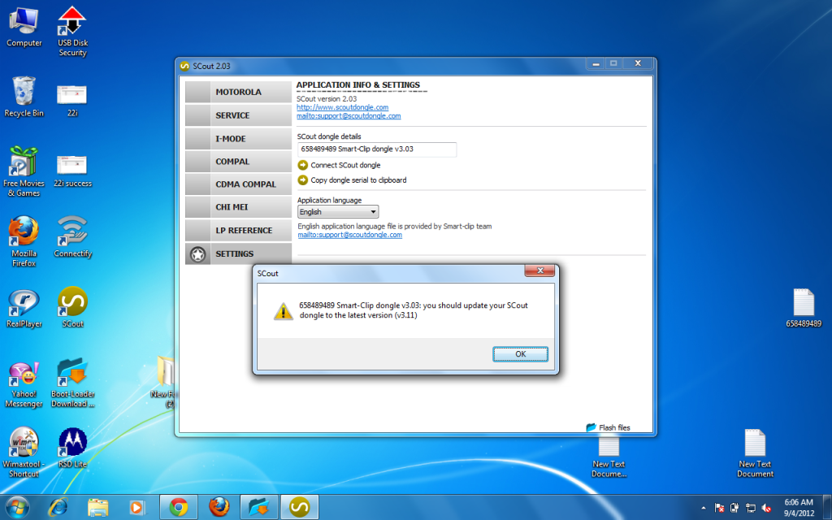This screenshot has width=832, height=520.
Task: Click the arrow icon beside Copy dongle serial
Action: pyautogui.click(x=303, y=180)
